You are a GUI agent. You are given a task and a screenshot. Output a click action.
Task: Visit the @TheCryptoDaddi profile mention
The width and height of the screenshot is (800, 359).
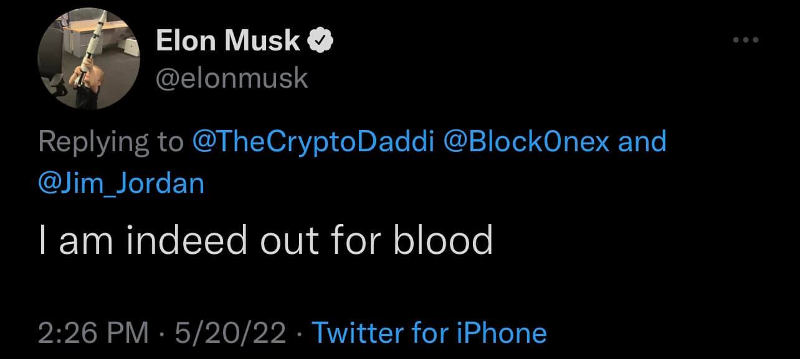click(x=313, y=142)
